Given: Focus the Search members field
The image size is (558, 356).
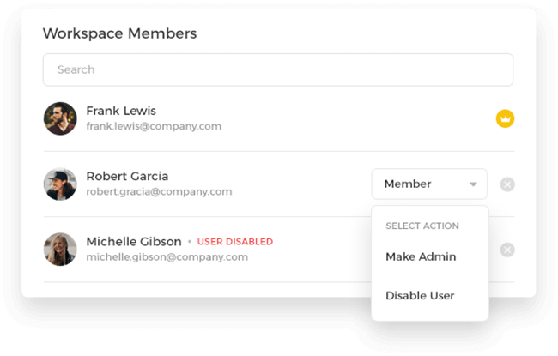Looking at the screenshot, I should pyautogui.click(x=278, y=69).
